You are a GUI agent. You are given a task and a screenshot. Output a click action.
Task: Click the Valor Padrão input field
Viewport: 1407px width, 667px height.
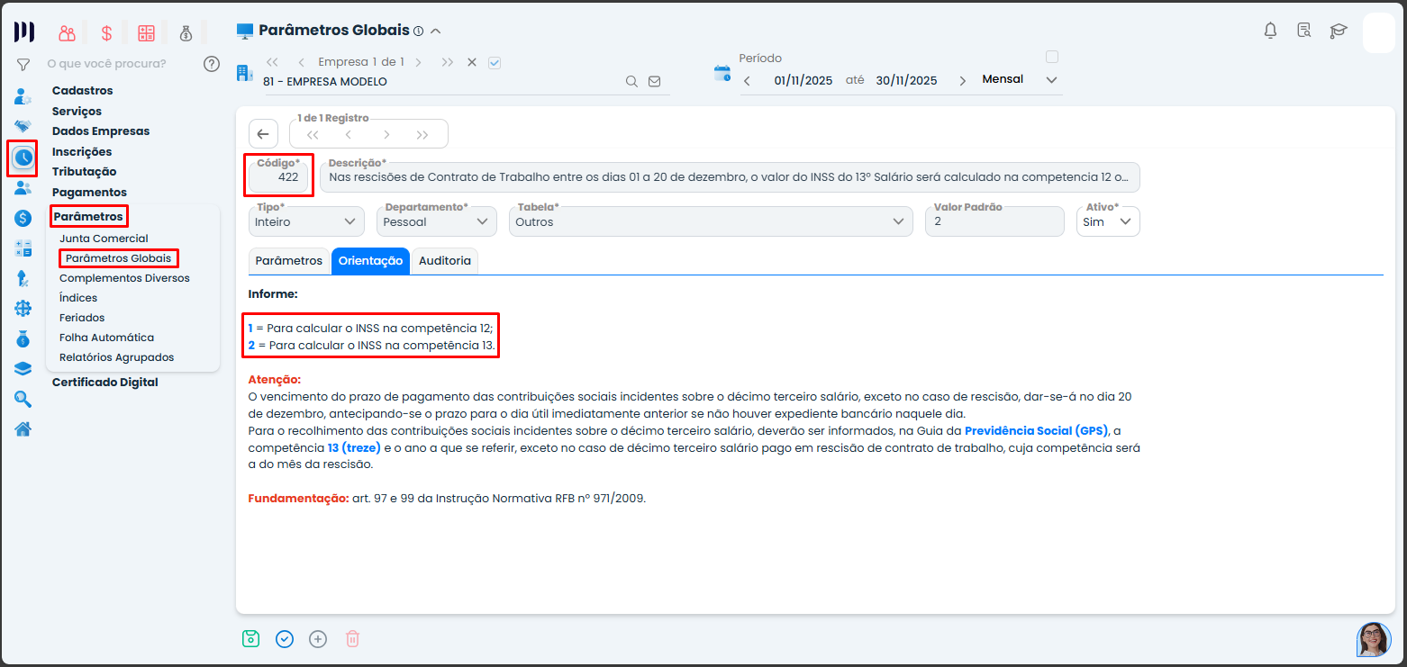994,221
